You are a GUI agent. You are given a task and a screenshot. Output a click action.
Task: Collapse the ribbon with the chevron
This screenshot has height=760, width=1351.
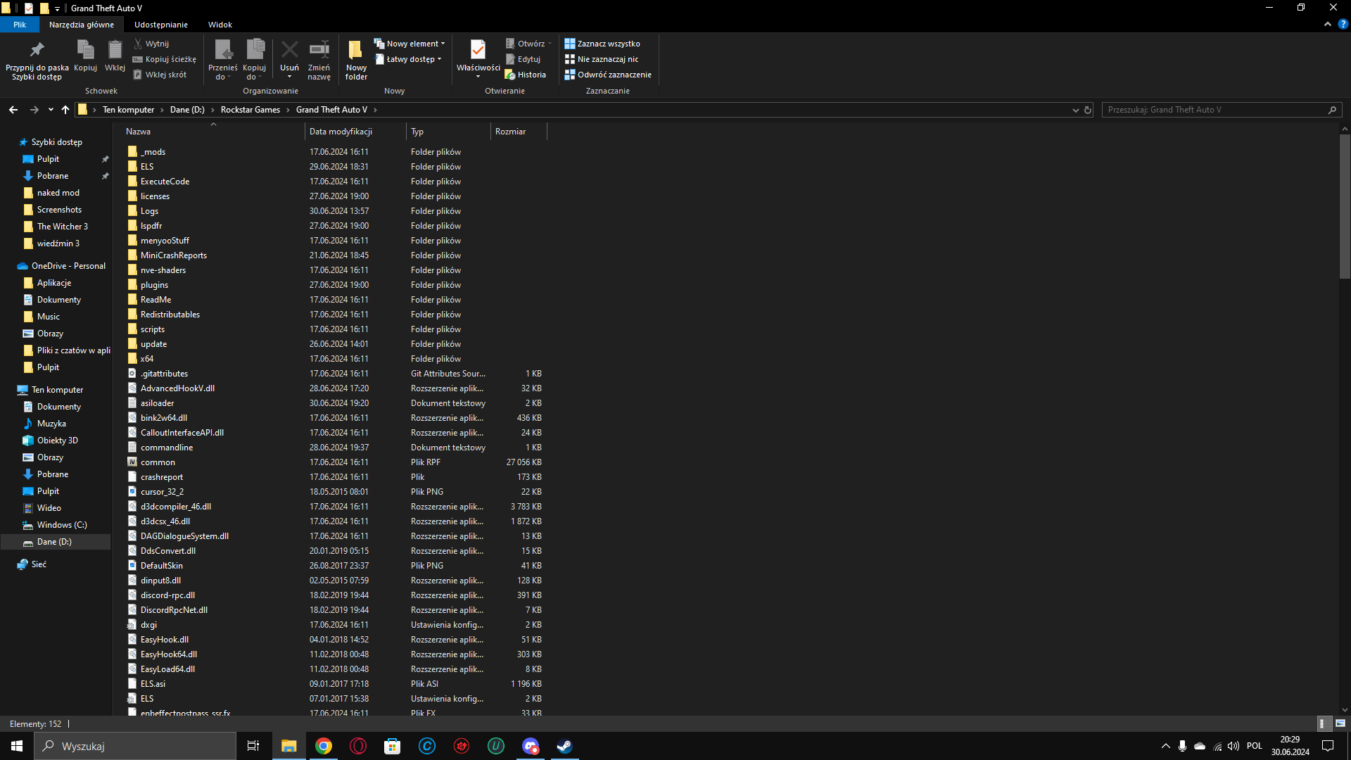click(x=1327, y=24)
